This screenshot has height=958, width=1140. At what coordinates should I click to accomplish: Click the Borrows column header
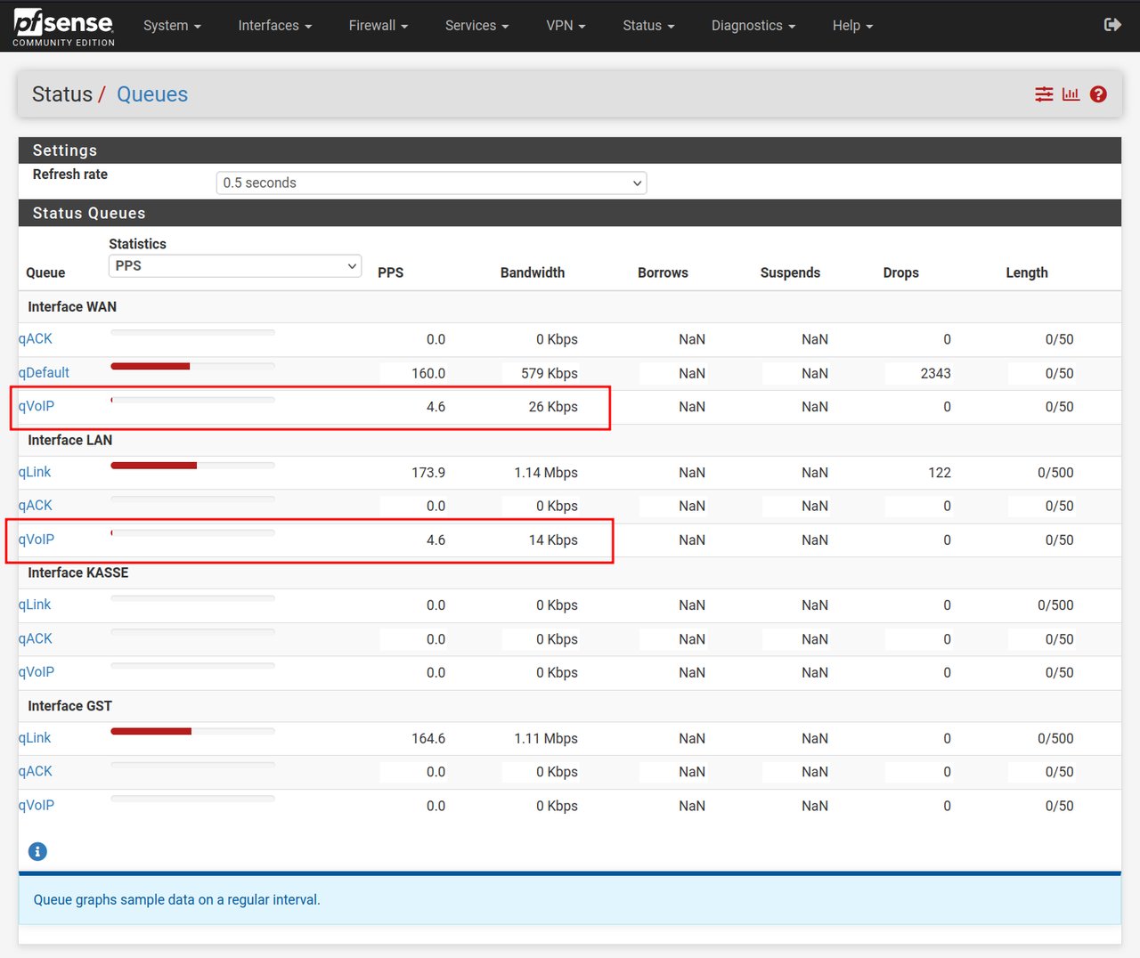pyautogui.click(x=663, y=272)
